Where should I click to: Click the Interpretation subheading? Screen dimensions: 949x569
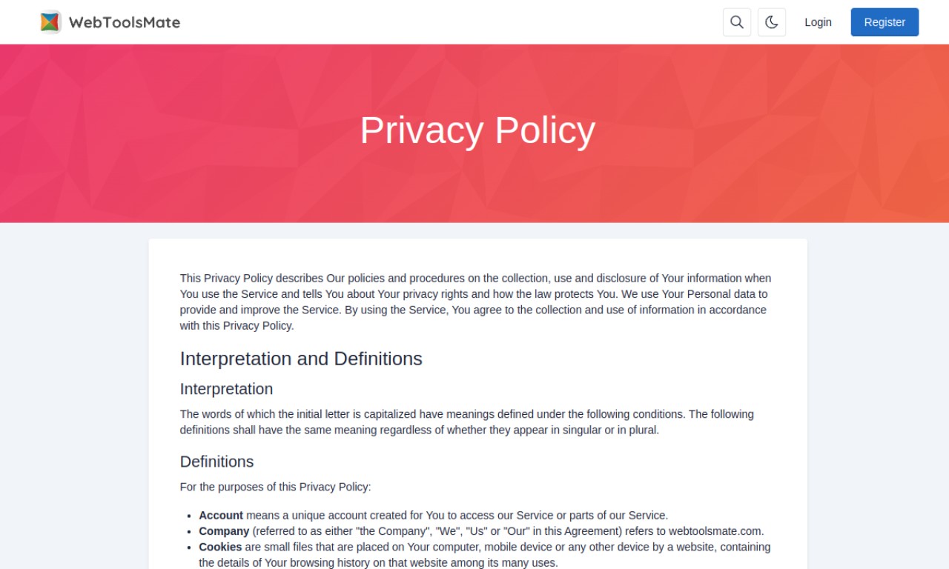(x=226, y=389)
